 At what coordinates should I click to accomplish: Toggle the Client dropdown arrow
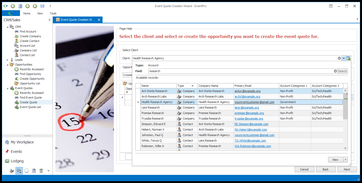(344, 58)
